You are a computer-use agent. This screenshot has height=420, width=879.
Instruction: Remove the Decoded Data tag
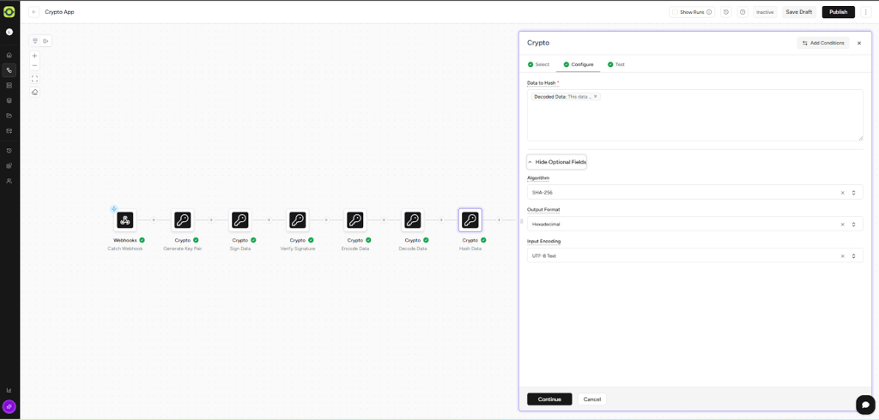tap(596, 97)
